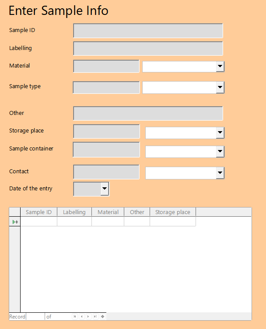Click the Sample container gray text field
The height and width of the screenshot is (329, 266).
click(x=106, y=150)
